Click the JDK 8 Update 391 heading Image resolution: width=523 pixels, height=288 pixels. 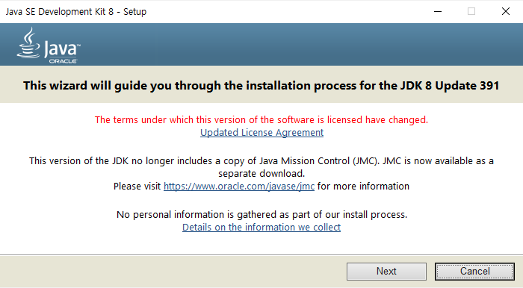point(261,86)
